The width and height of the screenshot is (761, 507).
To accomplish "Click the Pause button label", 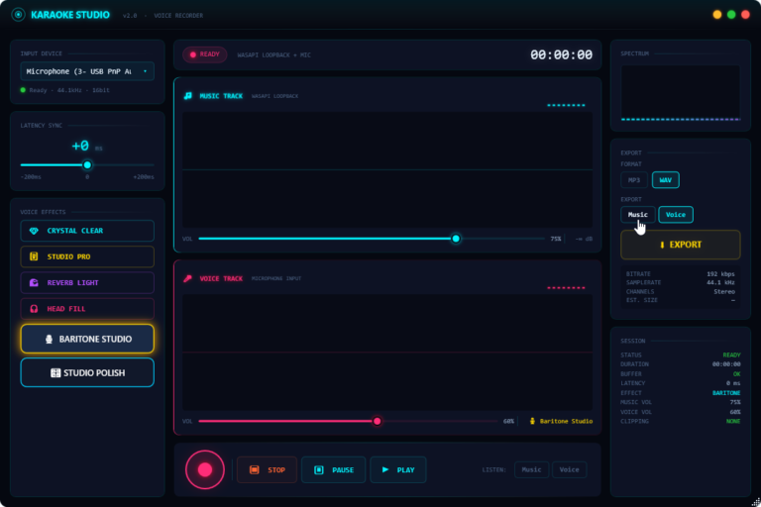I will [343, 470].
